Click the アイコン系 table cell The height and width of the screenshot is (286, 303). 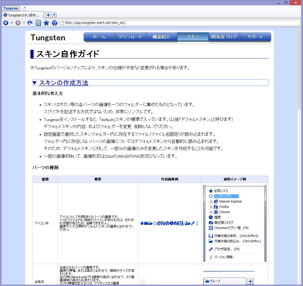45,223
